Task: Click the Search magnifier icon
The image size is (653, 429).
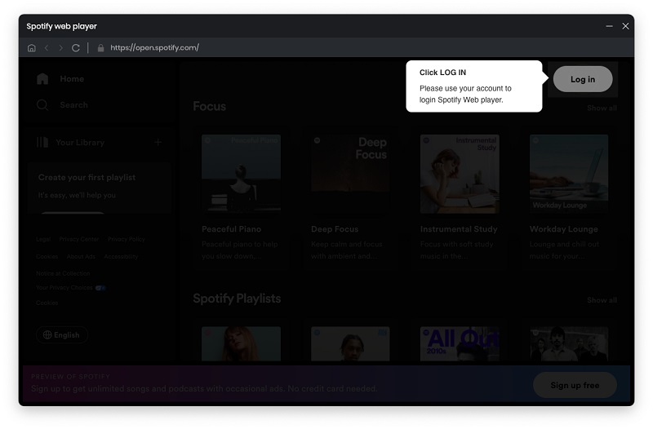Action: pyautogui.click(x=42, y=105)
